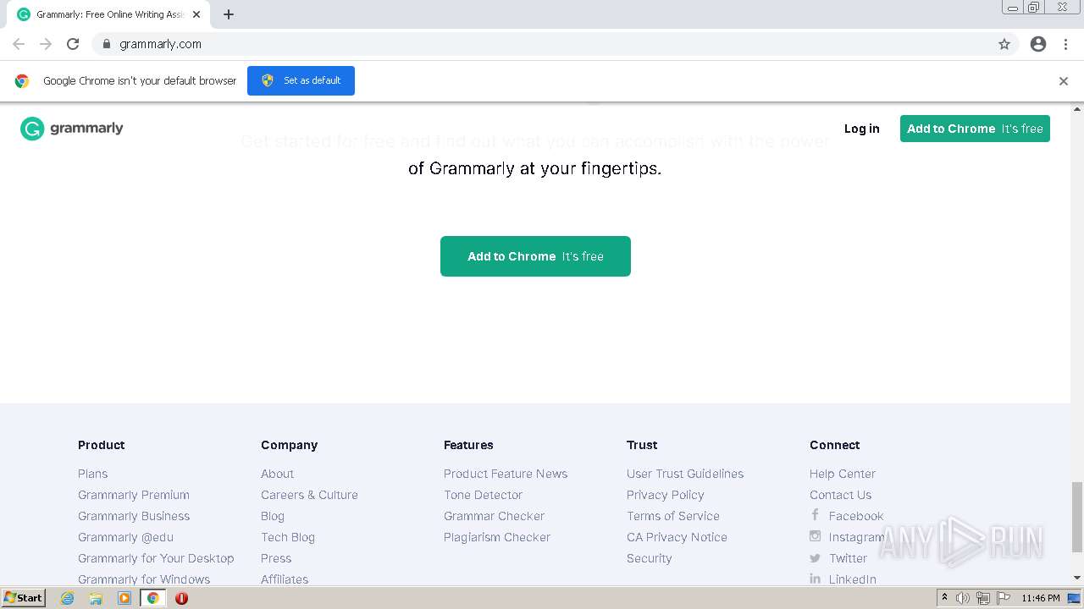This screenshot has height=609, width=1084.
Task: Click the scrollbar up arrow
Action: click(1077, 109)
